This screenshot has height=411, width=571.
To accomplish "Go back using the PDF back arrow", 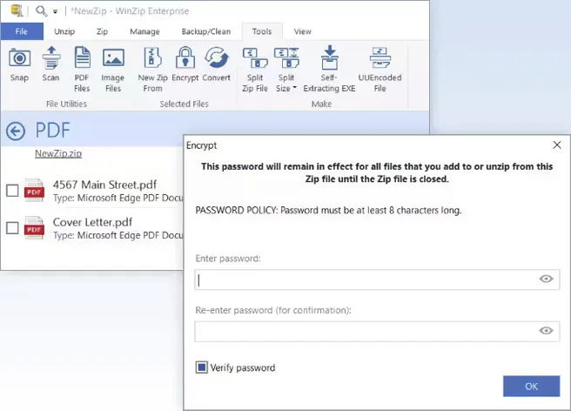I will [16, 131].
